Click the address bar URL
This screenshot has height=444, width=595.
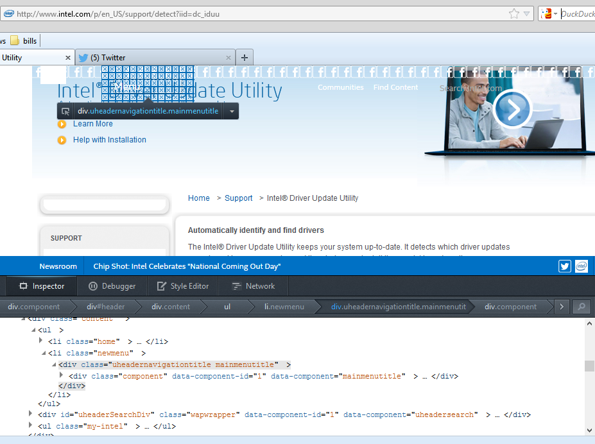[118, 14]
